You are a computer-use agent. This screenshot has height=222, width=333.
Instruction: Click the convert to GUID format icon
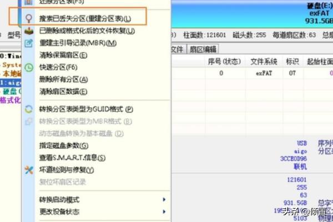click(x=29, y=109)
